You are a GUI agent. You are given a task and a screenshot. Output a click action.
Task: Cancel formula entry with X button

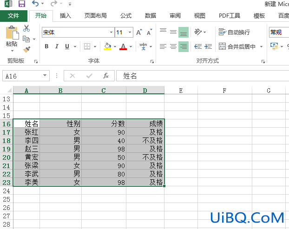[x=72, y=76]
